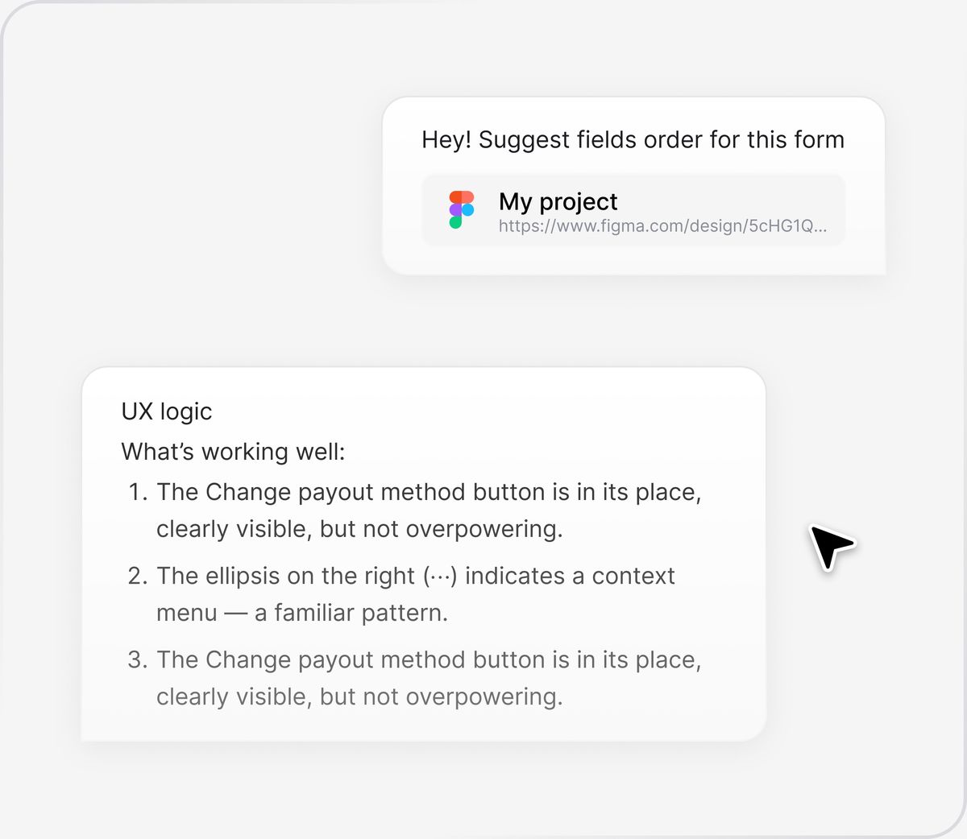The width and height of the screenshot is (967, 839).
Task: Select the third Change payout method list item
Action: [x=414, y=678]
